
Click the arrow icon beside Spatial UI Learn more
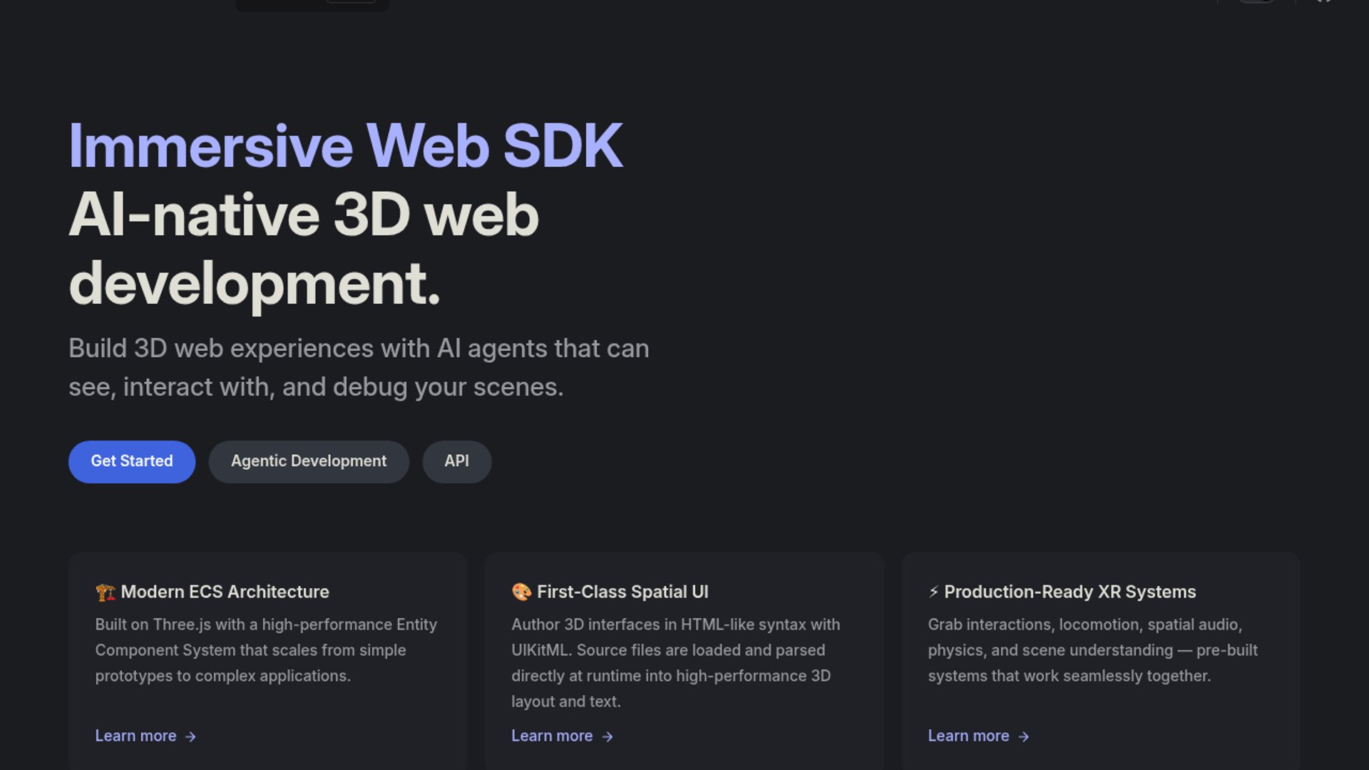[607, 736]
